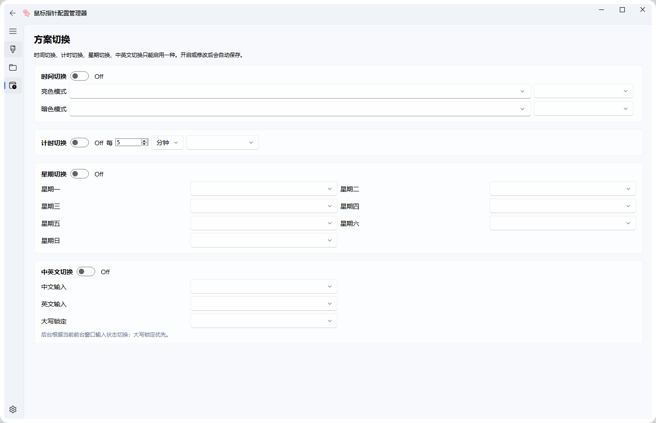
Task: Expand the 亮色模式 scheme dropdown
Action: (300, 91)
